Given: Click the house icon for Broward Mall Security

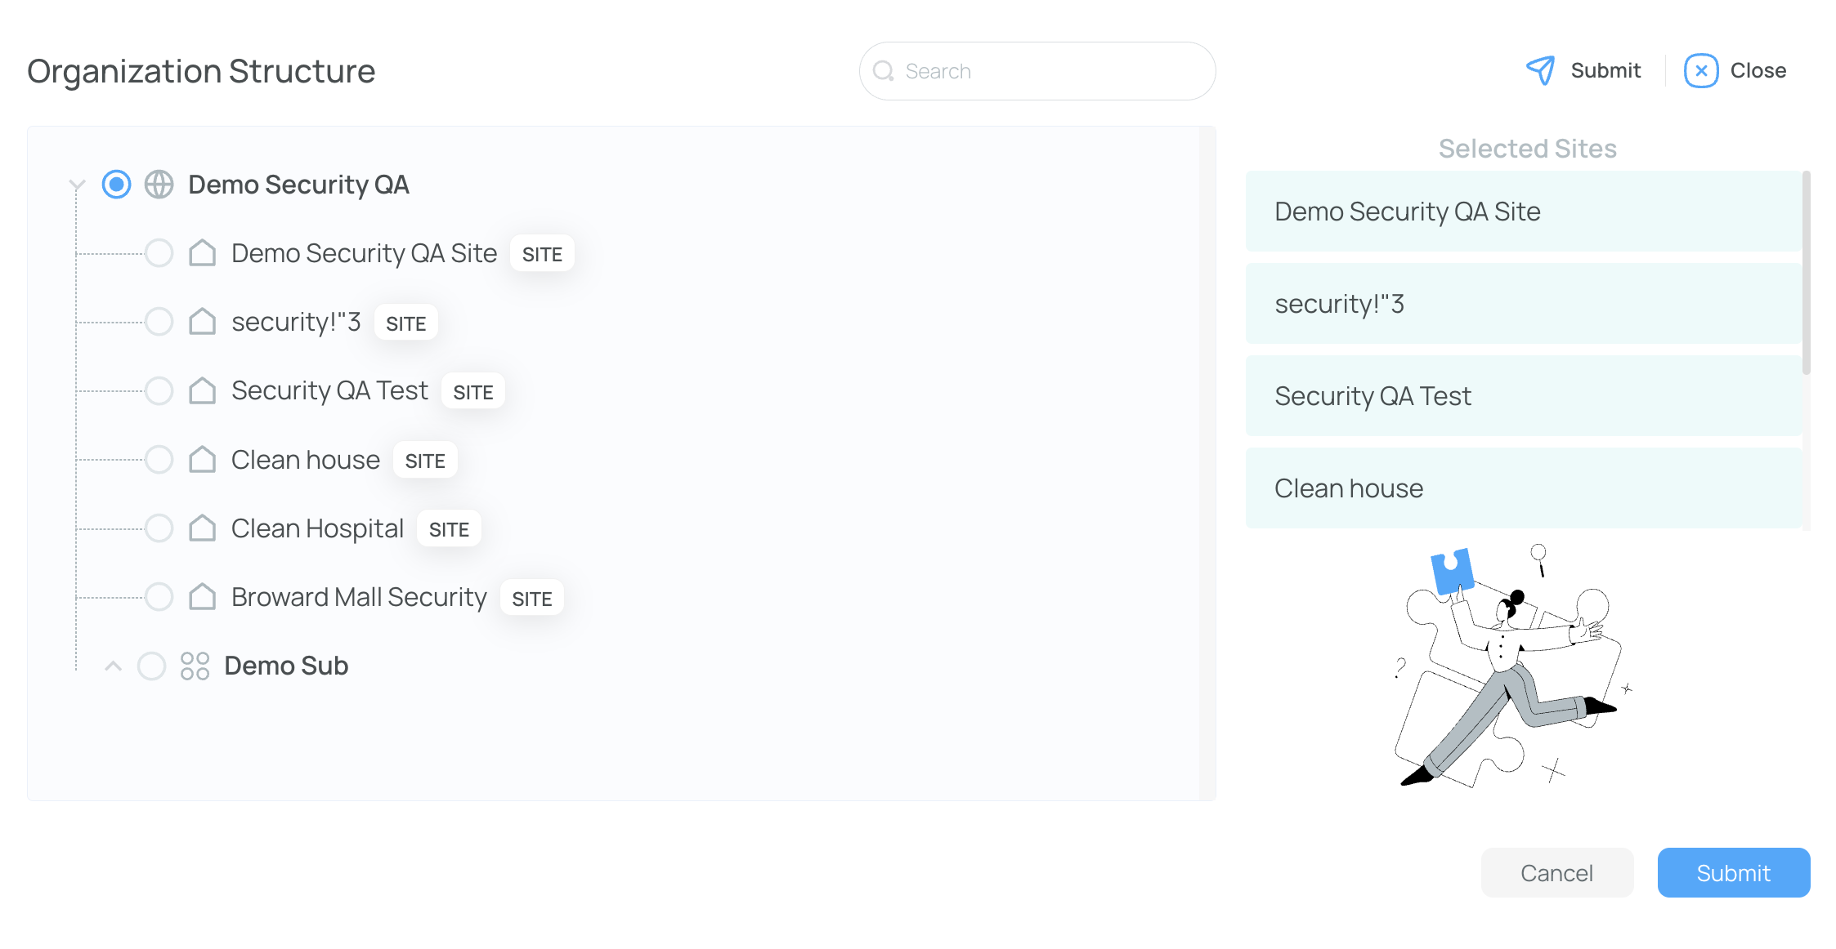Looking at the screenshot, I should [x=202, y=597].
